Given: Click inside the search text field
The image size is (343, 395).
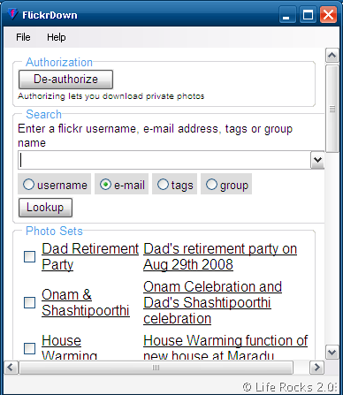Looking at the screenshot, I should click(164, 160).
